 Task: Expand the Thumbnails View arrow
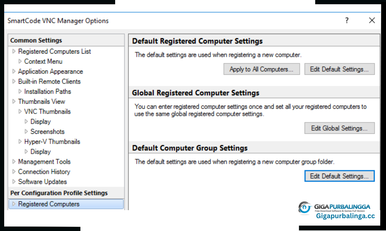[14, 101]
